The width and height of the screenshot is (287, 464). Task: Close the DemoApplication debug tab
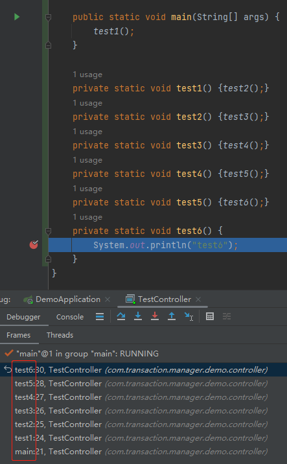tap(108, 299)
